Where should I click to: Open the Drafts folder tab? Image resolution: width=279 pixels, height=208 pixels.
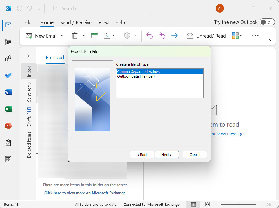[x=29, y=118]
